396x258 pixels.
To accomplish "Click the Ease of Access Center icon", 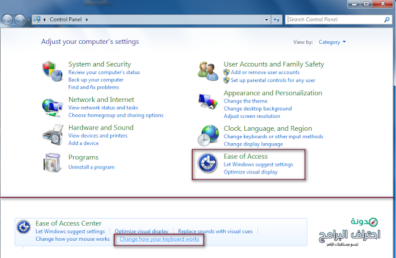I will (x=24, y=227).
